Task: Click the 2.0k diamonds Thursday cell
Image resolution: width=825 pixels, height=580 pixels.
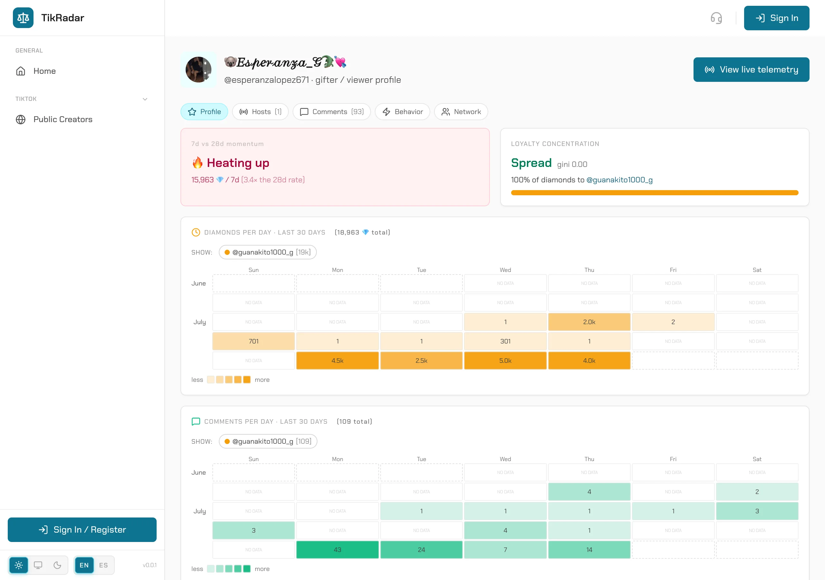Action: (589, 322)
